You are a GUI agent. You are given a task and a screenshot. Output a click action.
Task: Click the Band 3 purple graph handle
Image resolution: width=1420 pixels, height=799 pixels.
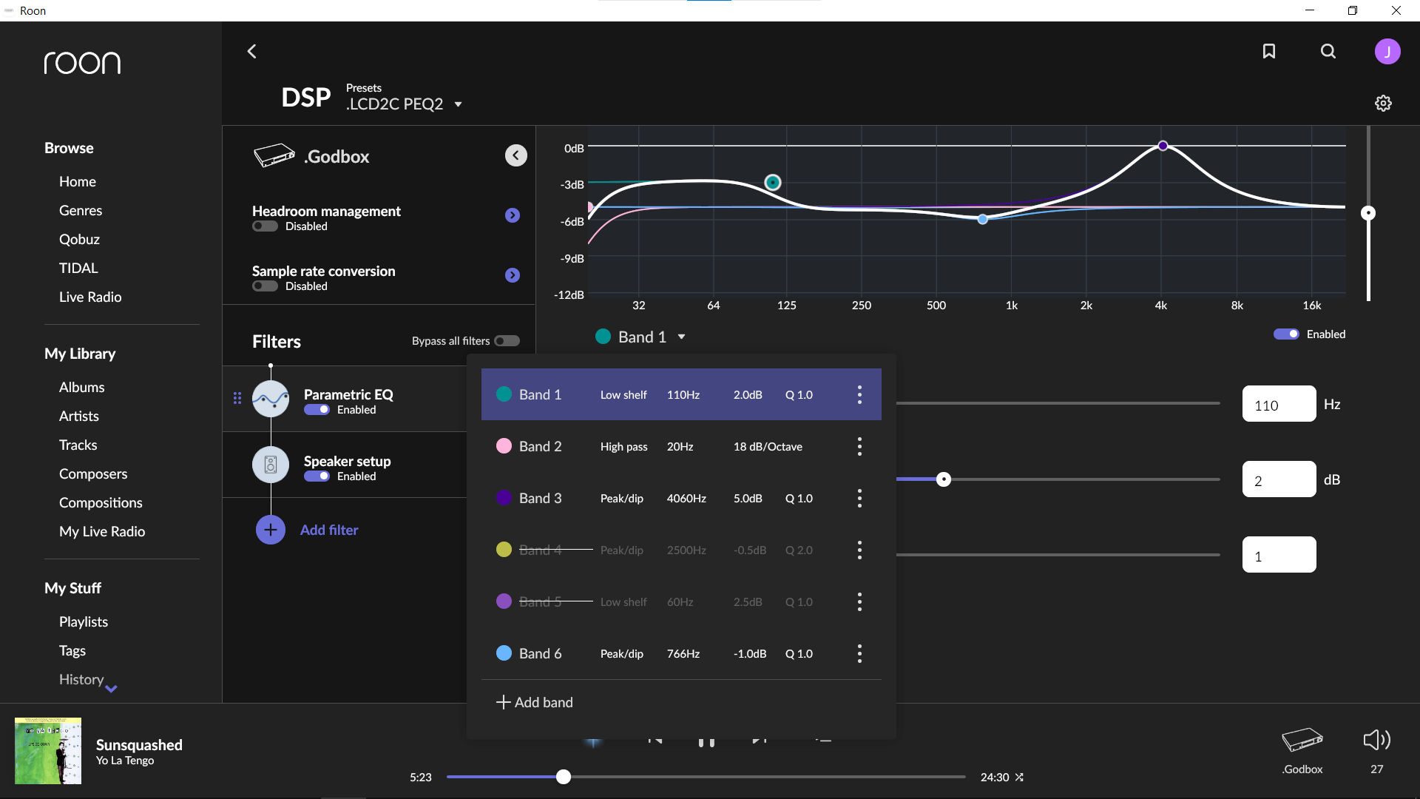[x=1163, y=146]
